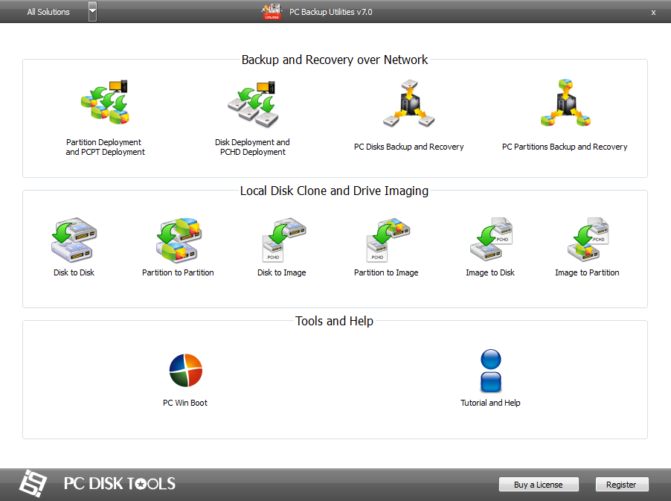Launch Disk Deployment and PCHD Deployment
This screenshot has width=671, height=501.
pos(252,104)
